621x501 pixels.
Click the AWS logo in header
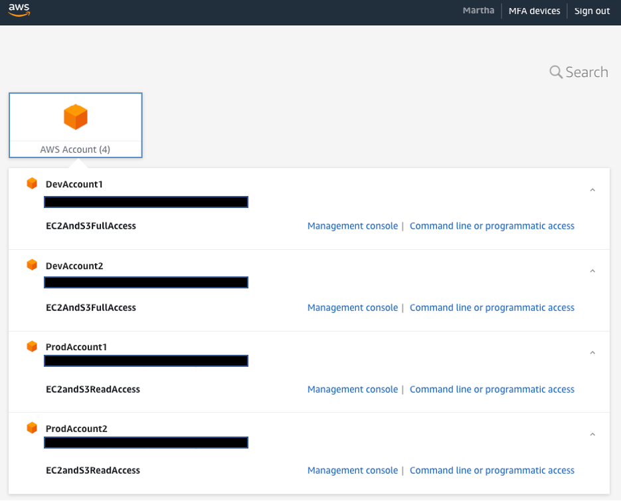tap(19, 10)
